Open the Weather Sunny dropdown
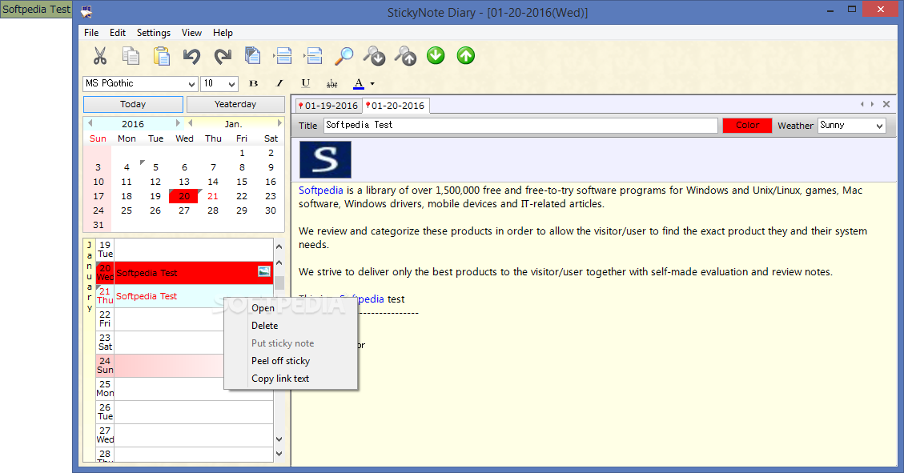The height and width of the screenshot is (473, 904). 879,126
